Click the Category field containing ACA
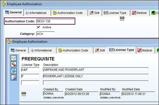The width and height of the screenshot is (159, 105). point(45,34)
